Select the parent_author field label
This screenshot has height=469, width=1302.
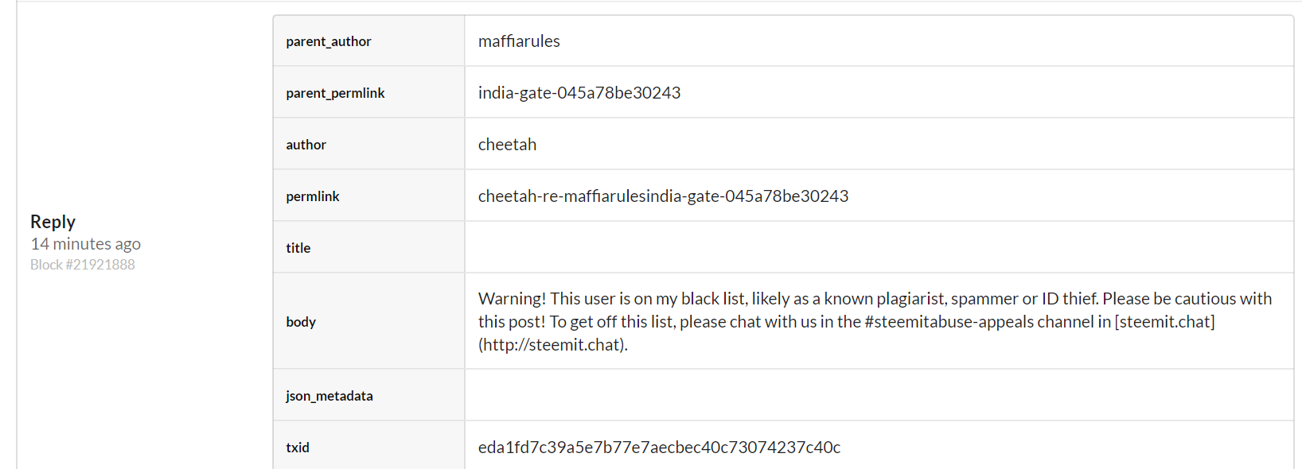coord(329,41)
